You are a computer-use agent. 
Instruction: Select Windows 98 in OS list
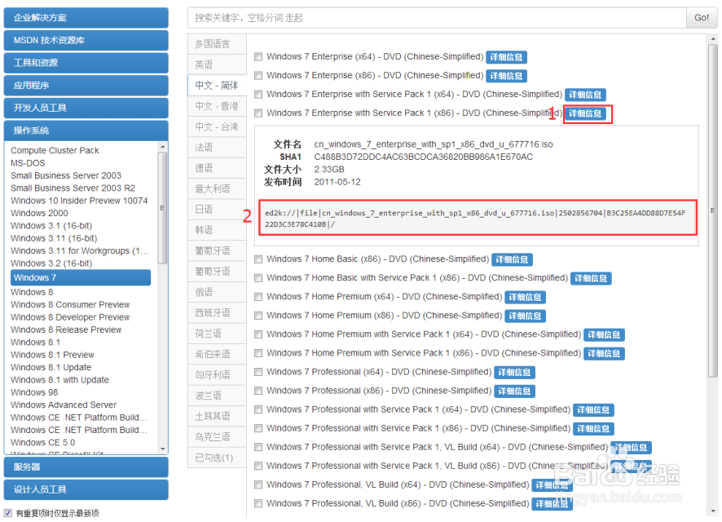pyautogui.click(x=34, y=392)
